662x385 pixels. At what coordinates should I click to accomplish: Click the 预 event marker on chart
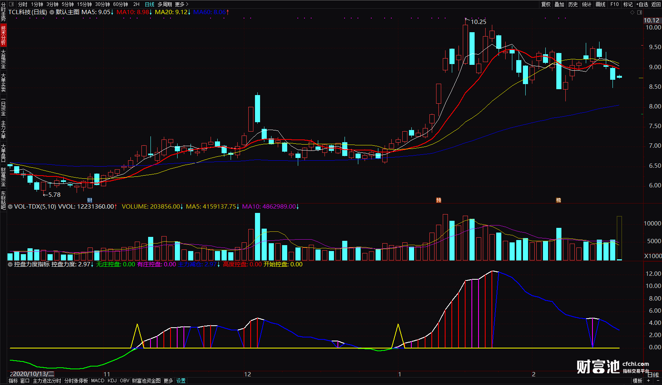tap(439, 200)
